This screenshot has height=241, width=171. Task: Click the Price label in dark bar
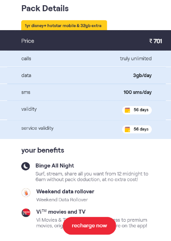pos(28,41)
